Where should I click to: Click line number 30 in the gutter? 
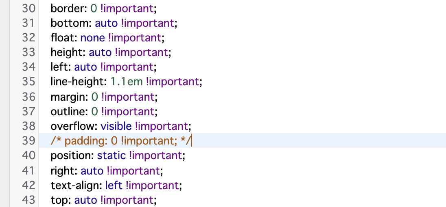coord(28,9)
